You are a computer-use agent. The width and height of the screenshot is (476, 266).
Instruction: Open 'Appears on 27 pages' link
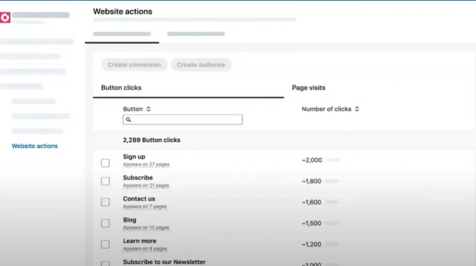tap(146, 164)
